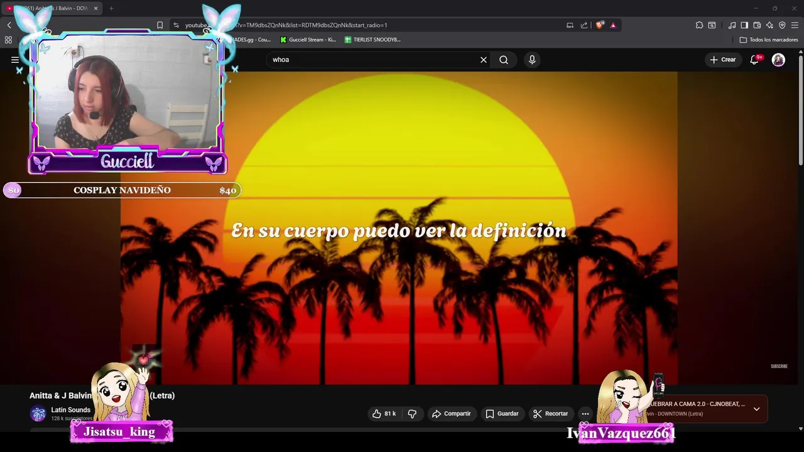Start voice search with microphone icon
This screenshot has width=804, height=452.
click(532, 60)
